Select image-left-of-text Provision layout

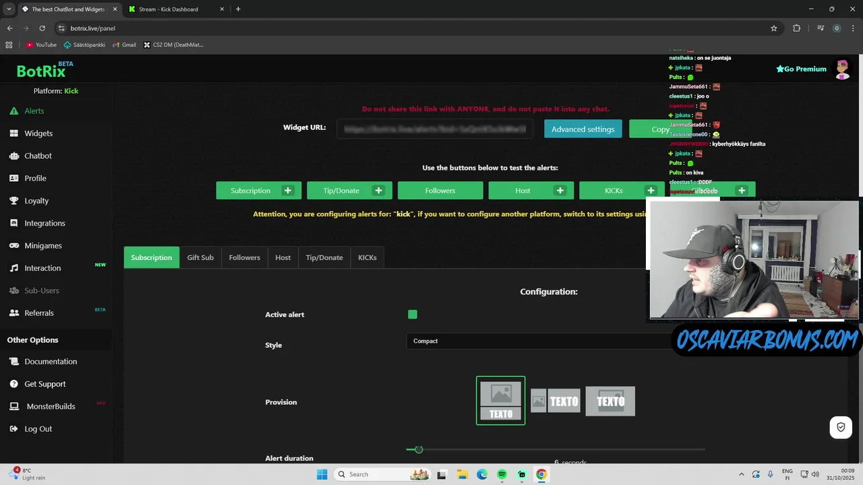(555, 401)
